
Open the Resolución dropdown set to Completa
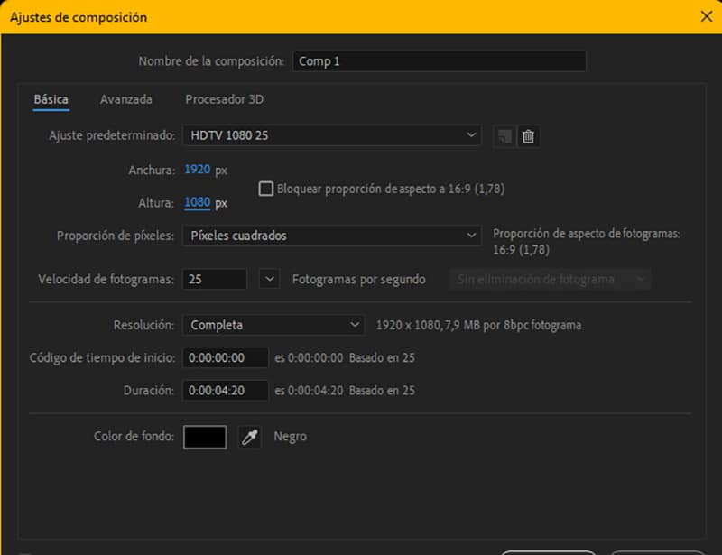click(273, 325)
